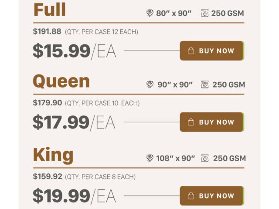
Task: Select the King size heading
Action: click(x=53, y=155)
